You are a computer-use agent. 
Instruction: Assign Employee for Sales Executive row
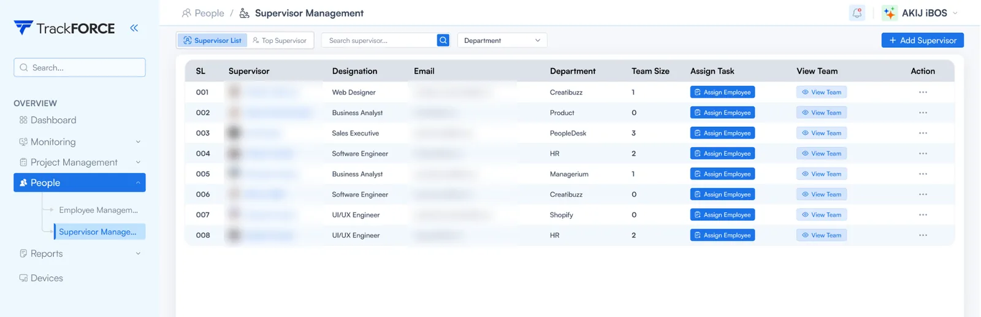722,133
